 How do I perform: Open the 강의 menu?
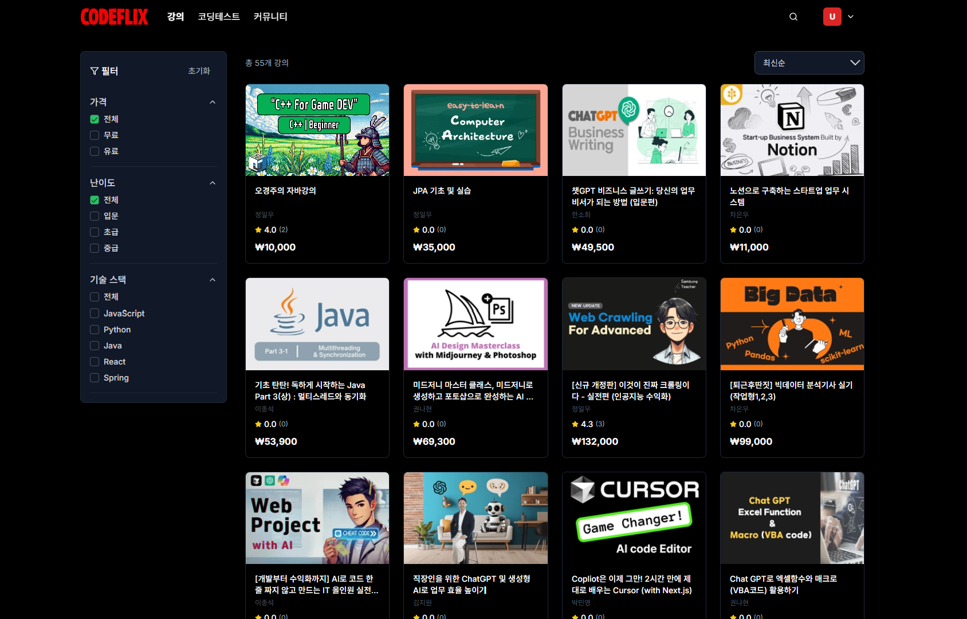point(175,17)
